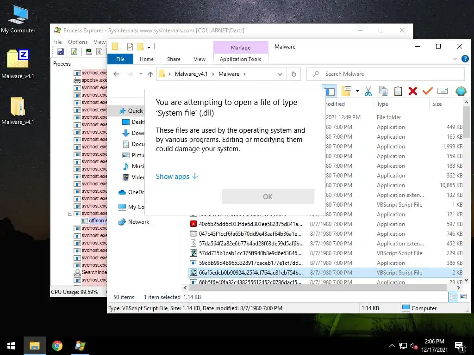Click the orange checkmark Properties icon
Screen dimensions: 474x355
coord(427,91)
